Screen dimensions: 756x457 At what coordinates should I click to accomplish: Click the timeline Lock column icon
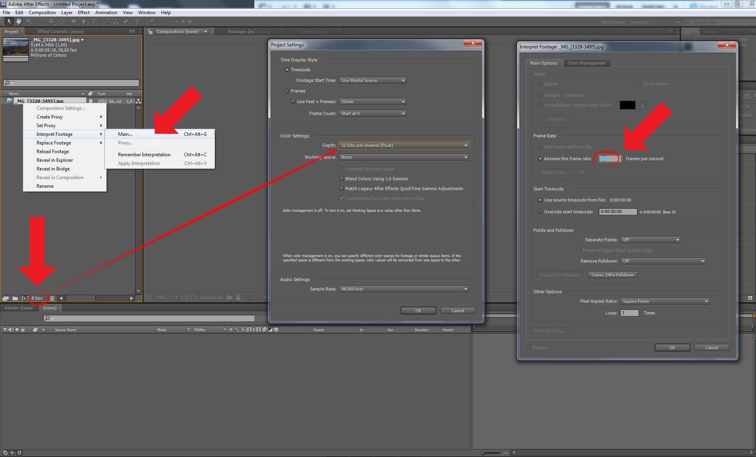pos(23,329)
